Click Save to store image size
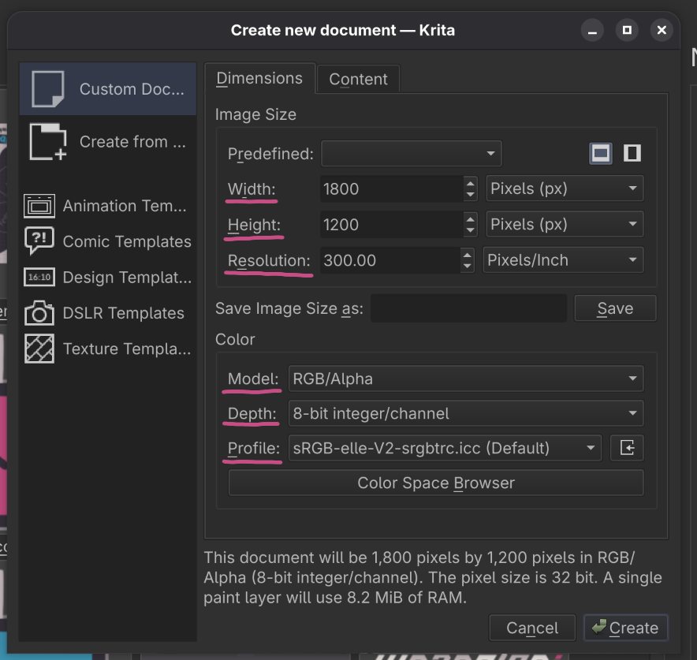 click(x=615, y=308)
